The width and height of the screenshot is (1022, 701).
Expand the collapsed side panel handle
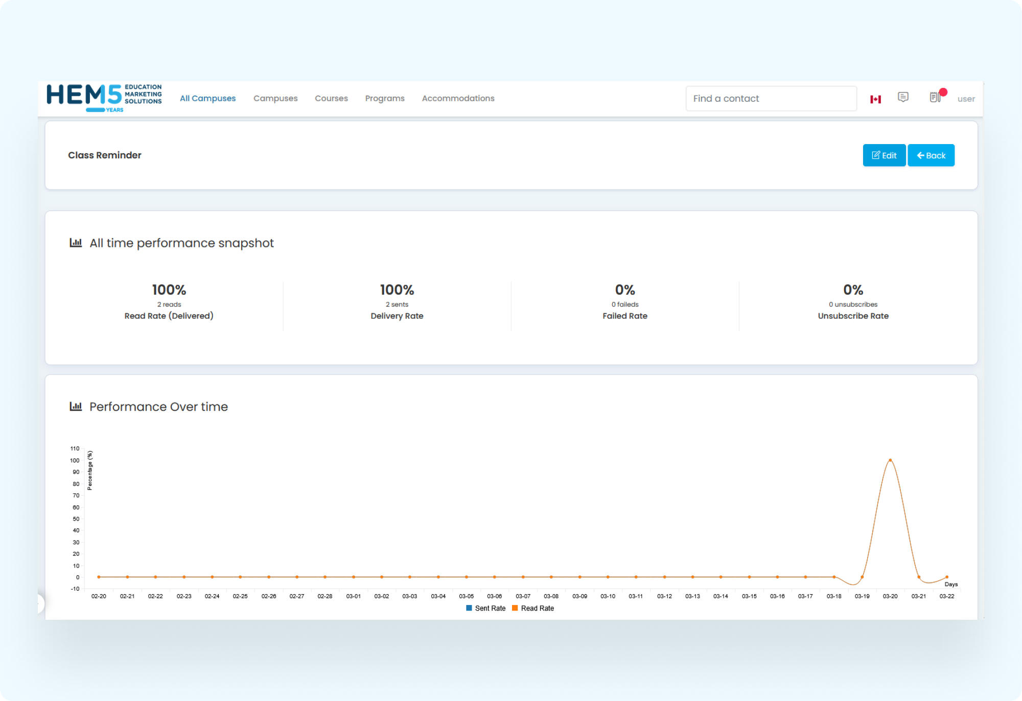click(x=41, y=603)
